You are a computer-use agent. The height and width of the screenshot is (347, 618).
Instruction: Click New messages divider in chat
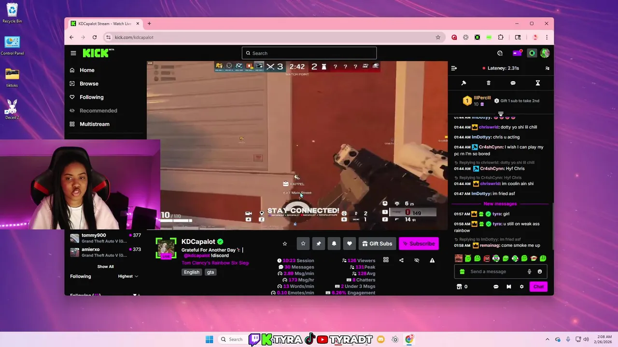(500, 204)
